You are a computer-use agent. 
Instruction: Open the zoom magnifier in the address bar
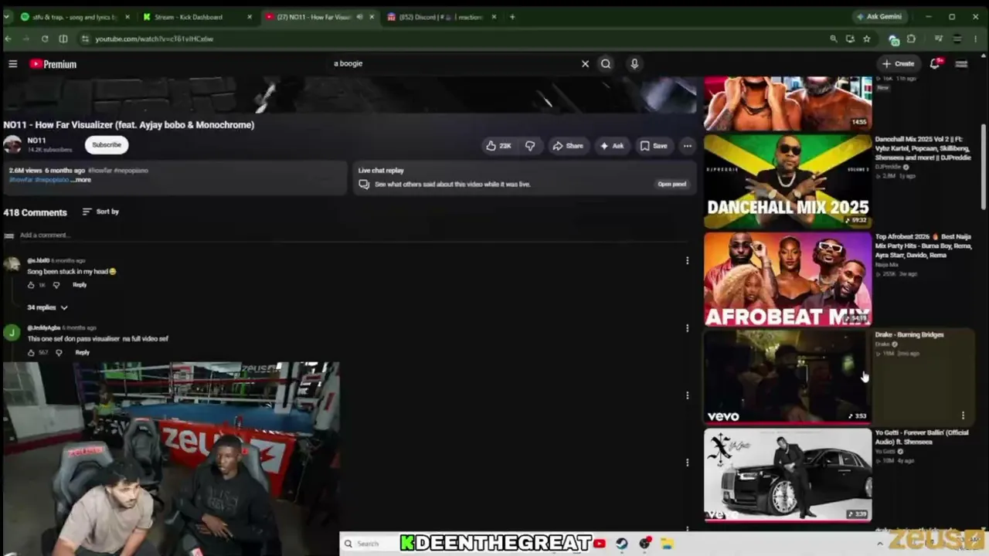tap(833, 39)
